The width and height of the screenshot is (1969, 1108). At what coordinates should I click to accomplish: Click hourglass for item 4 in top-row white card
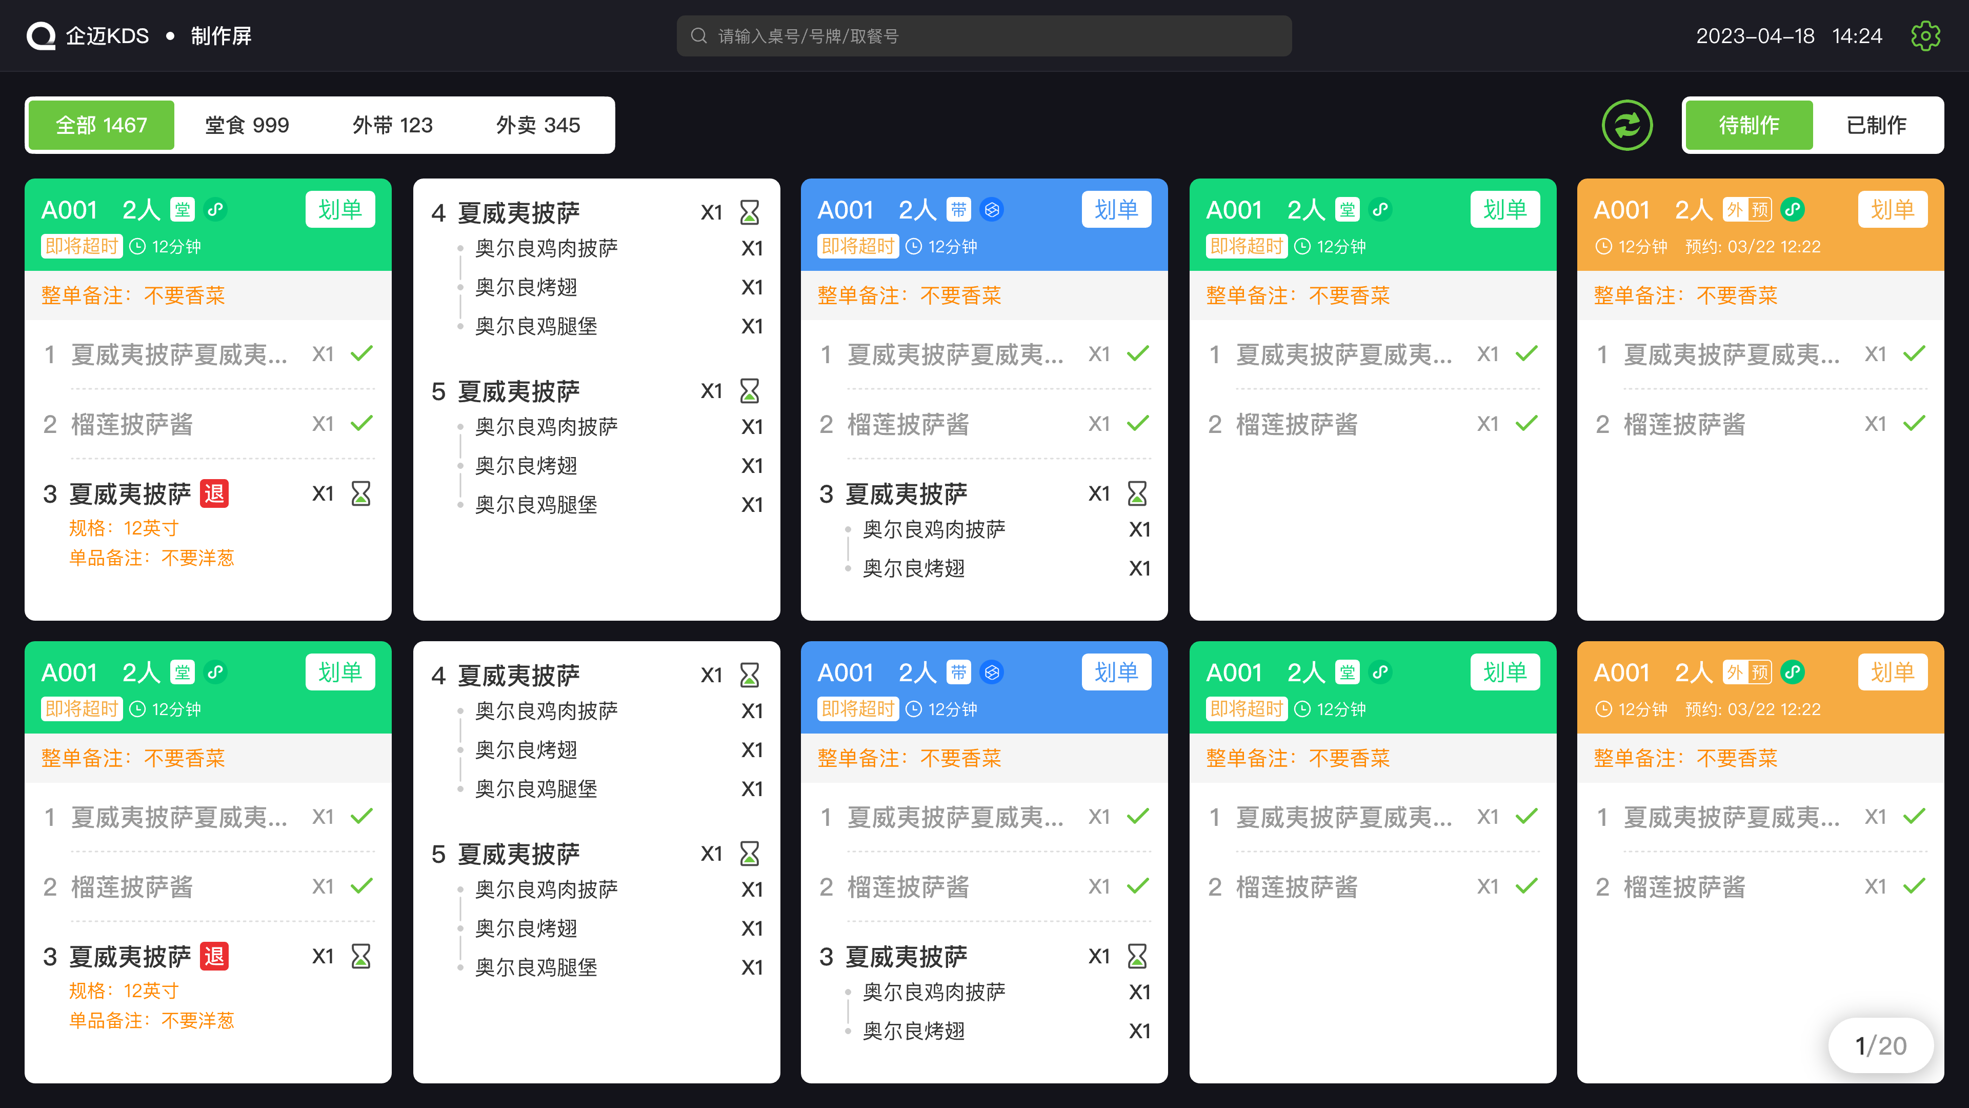(750, 212)
